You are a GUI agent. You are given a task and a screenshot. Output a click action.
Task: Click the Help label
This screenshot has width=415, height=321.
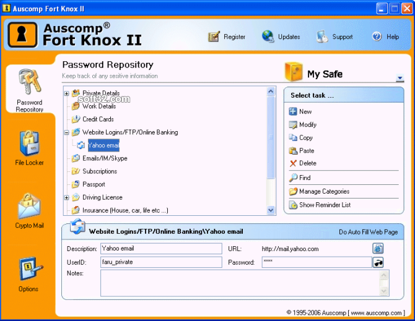tap(393, 36)
